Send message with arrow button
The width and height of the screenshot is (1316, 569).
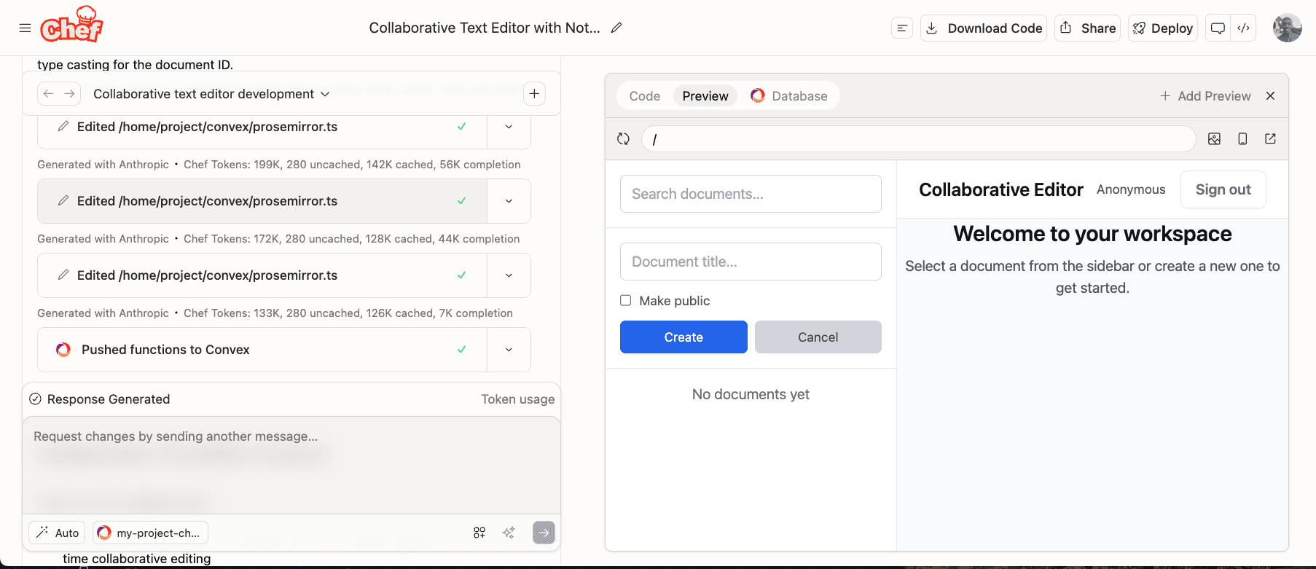pyautogui.click(x=544, y=533)
